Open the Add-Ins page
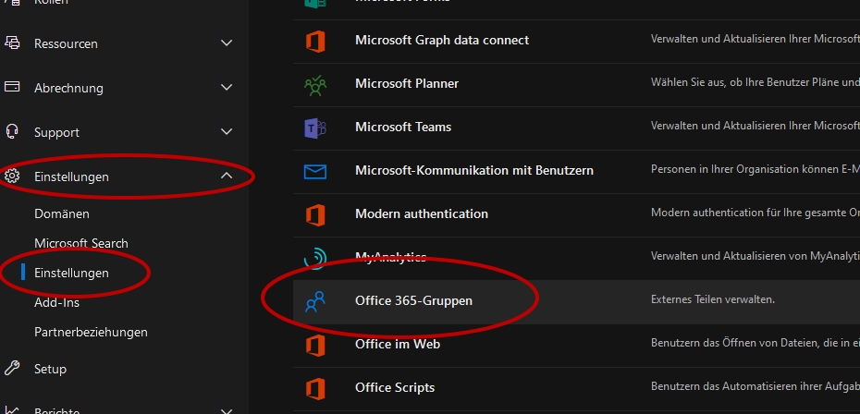The height and width of the screenshot is (414, 860). [x=56, y=302]
